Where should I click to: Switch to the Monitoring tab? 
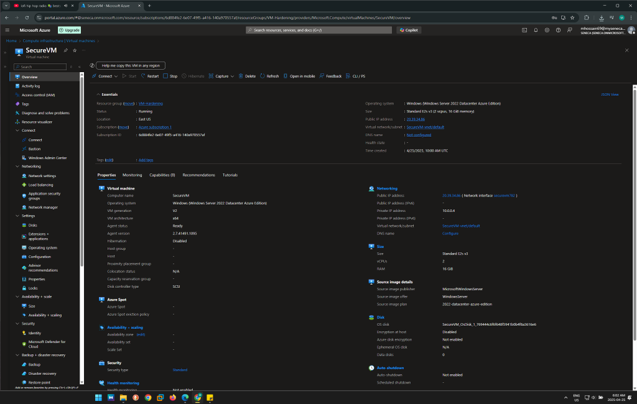(x=133, y=175)
